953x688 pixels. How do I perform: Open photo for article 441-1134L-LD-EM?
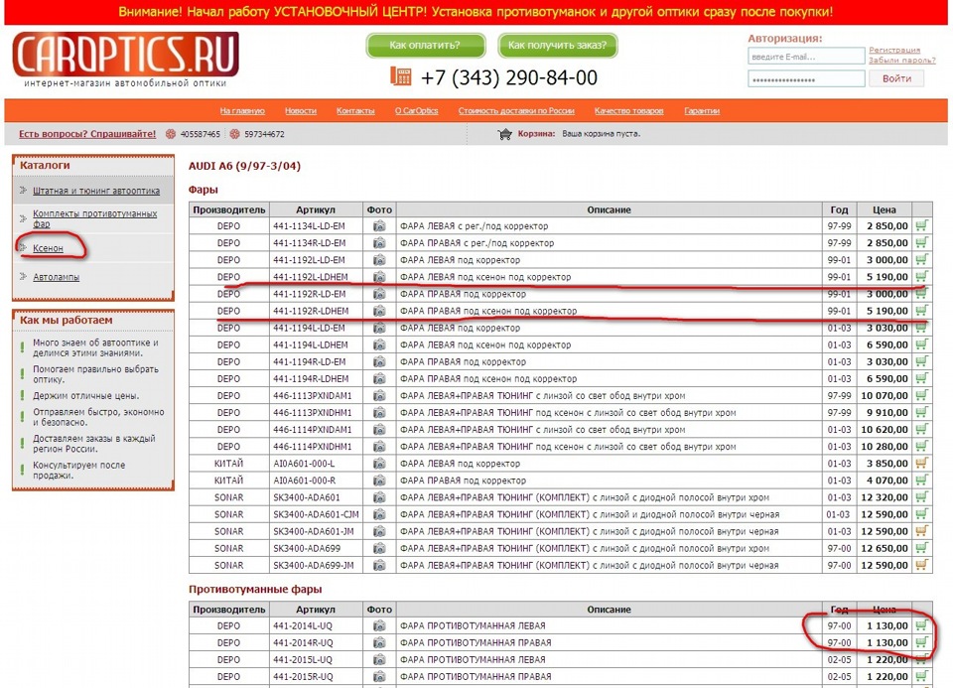pos(379,226)
